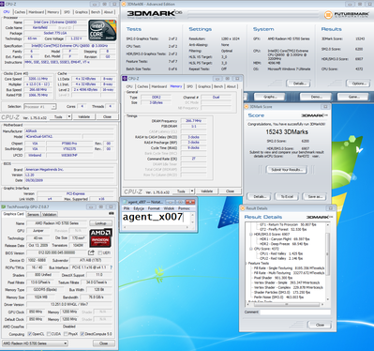
Task: Switch to Sensors tab in GPU-Z
Action: click(33, 214)
